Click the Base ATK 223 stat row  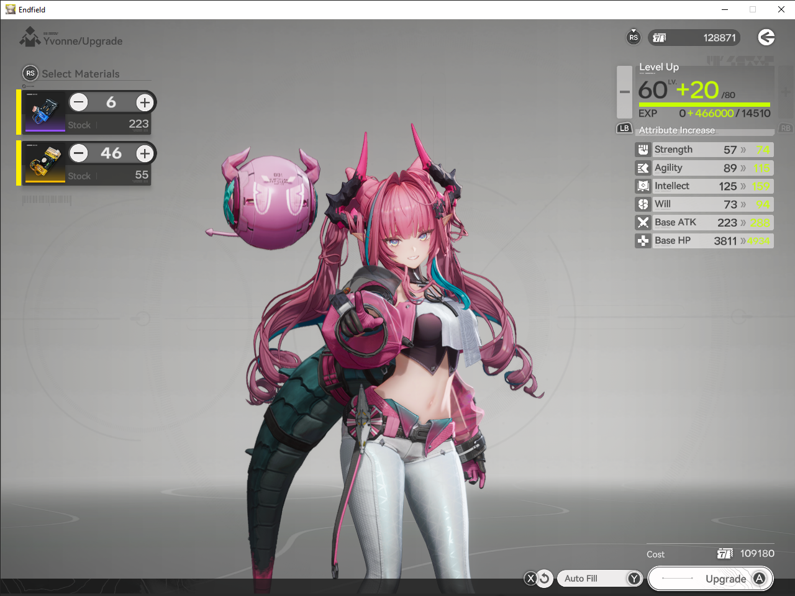pyautogui.click(x=704, y=222)
